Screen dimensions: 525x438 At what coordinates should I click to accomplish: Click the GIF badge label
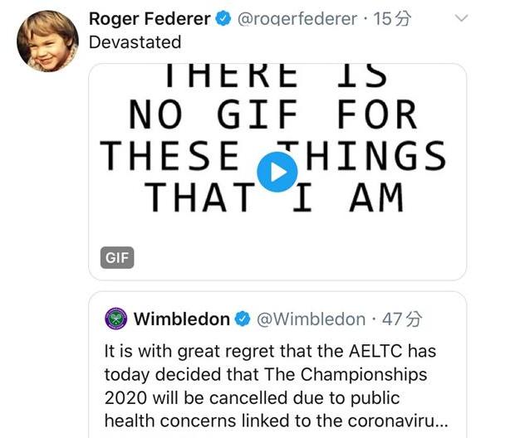pyautogui.click(x=117, y=258)
